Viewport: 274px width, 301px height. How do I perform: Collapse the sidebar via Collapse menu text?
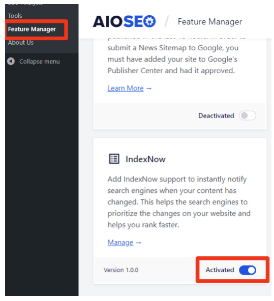[x=40, y=62]
